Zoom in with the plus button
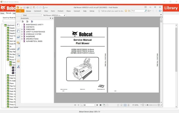The height and width of the screenshot is (113, 179). tap(159, 105)
